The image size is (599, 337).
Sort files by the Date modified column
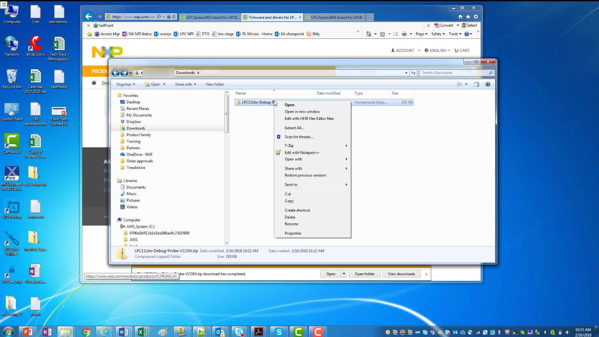point(329,93)
